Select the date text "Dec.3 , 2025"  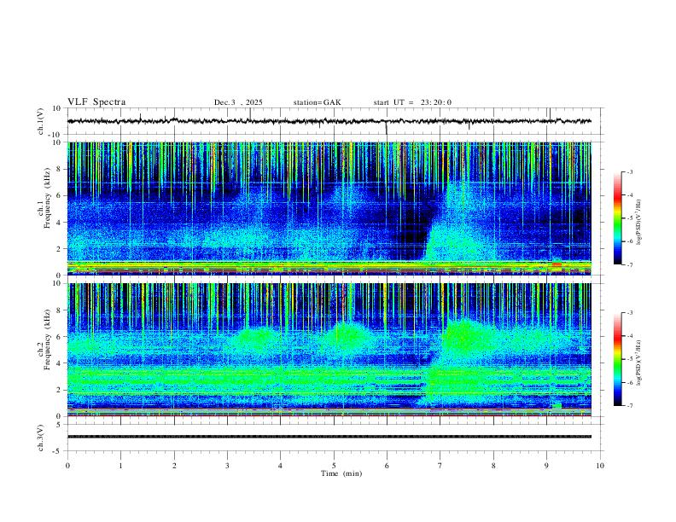tap(238, 102)
